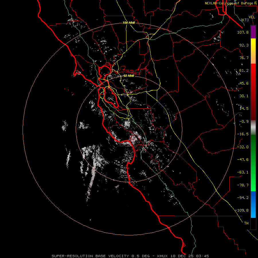Select the 76.7 legend value
Viewport: 258px width, 258px height.
244,58
